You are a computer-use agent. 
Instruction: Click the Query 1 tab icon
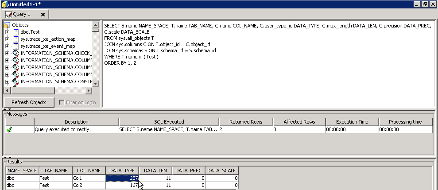[x=8, y=15]
